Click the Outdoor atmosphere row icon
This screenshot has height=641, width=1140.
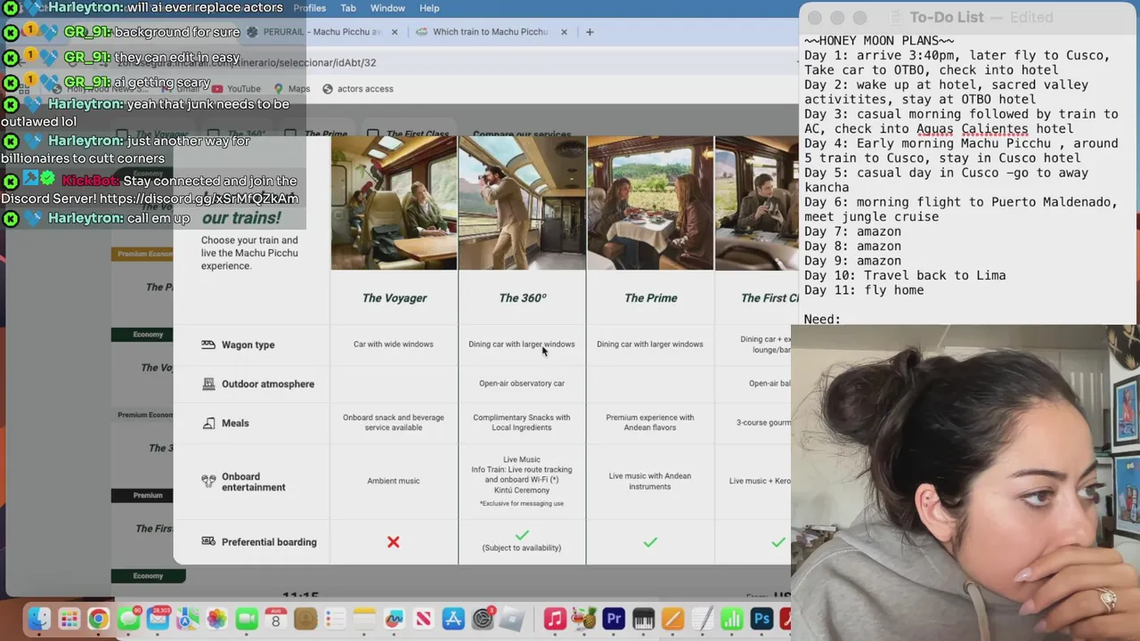click(x=208, y=384)
